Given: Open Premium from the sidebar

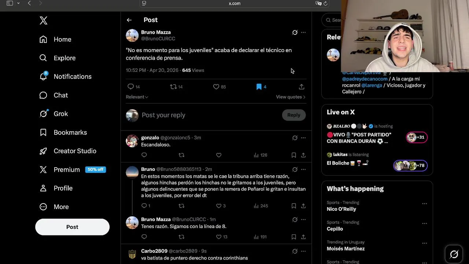Looking at the screenshot, I should tap(73, 169).
